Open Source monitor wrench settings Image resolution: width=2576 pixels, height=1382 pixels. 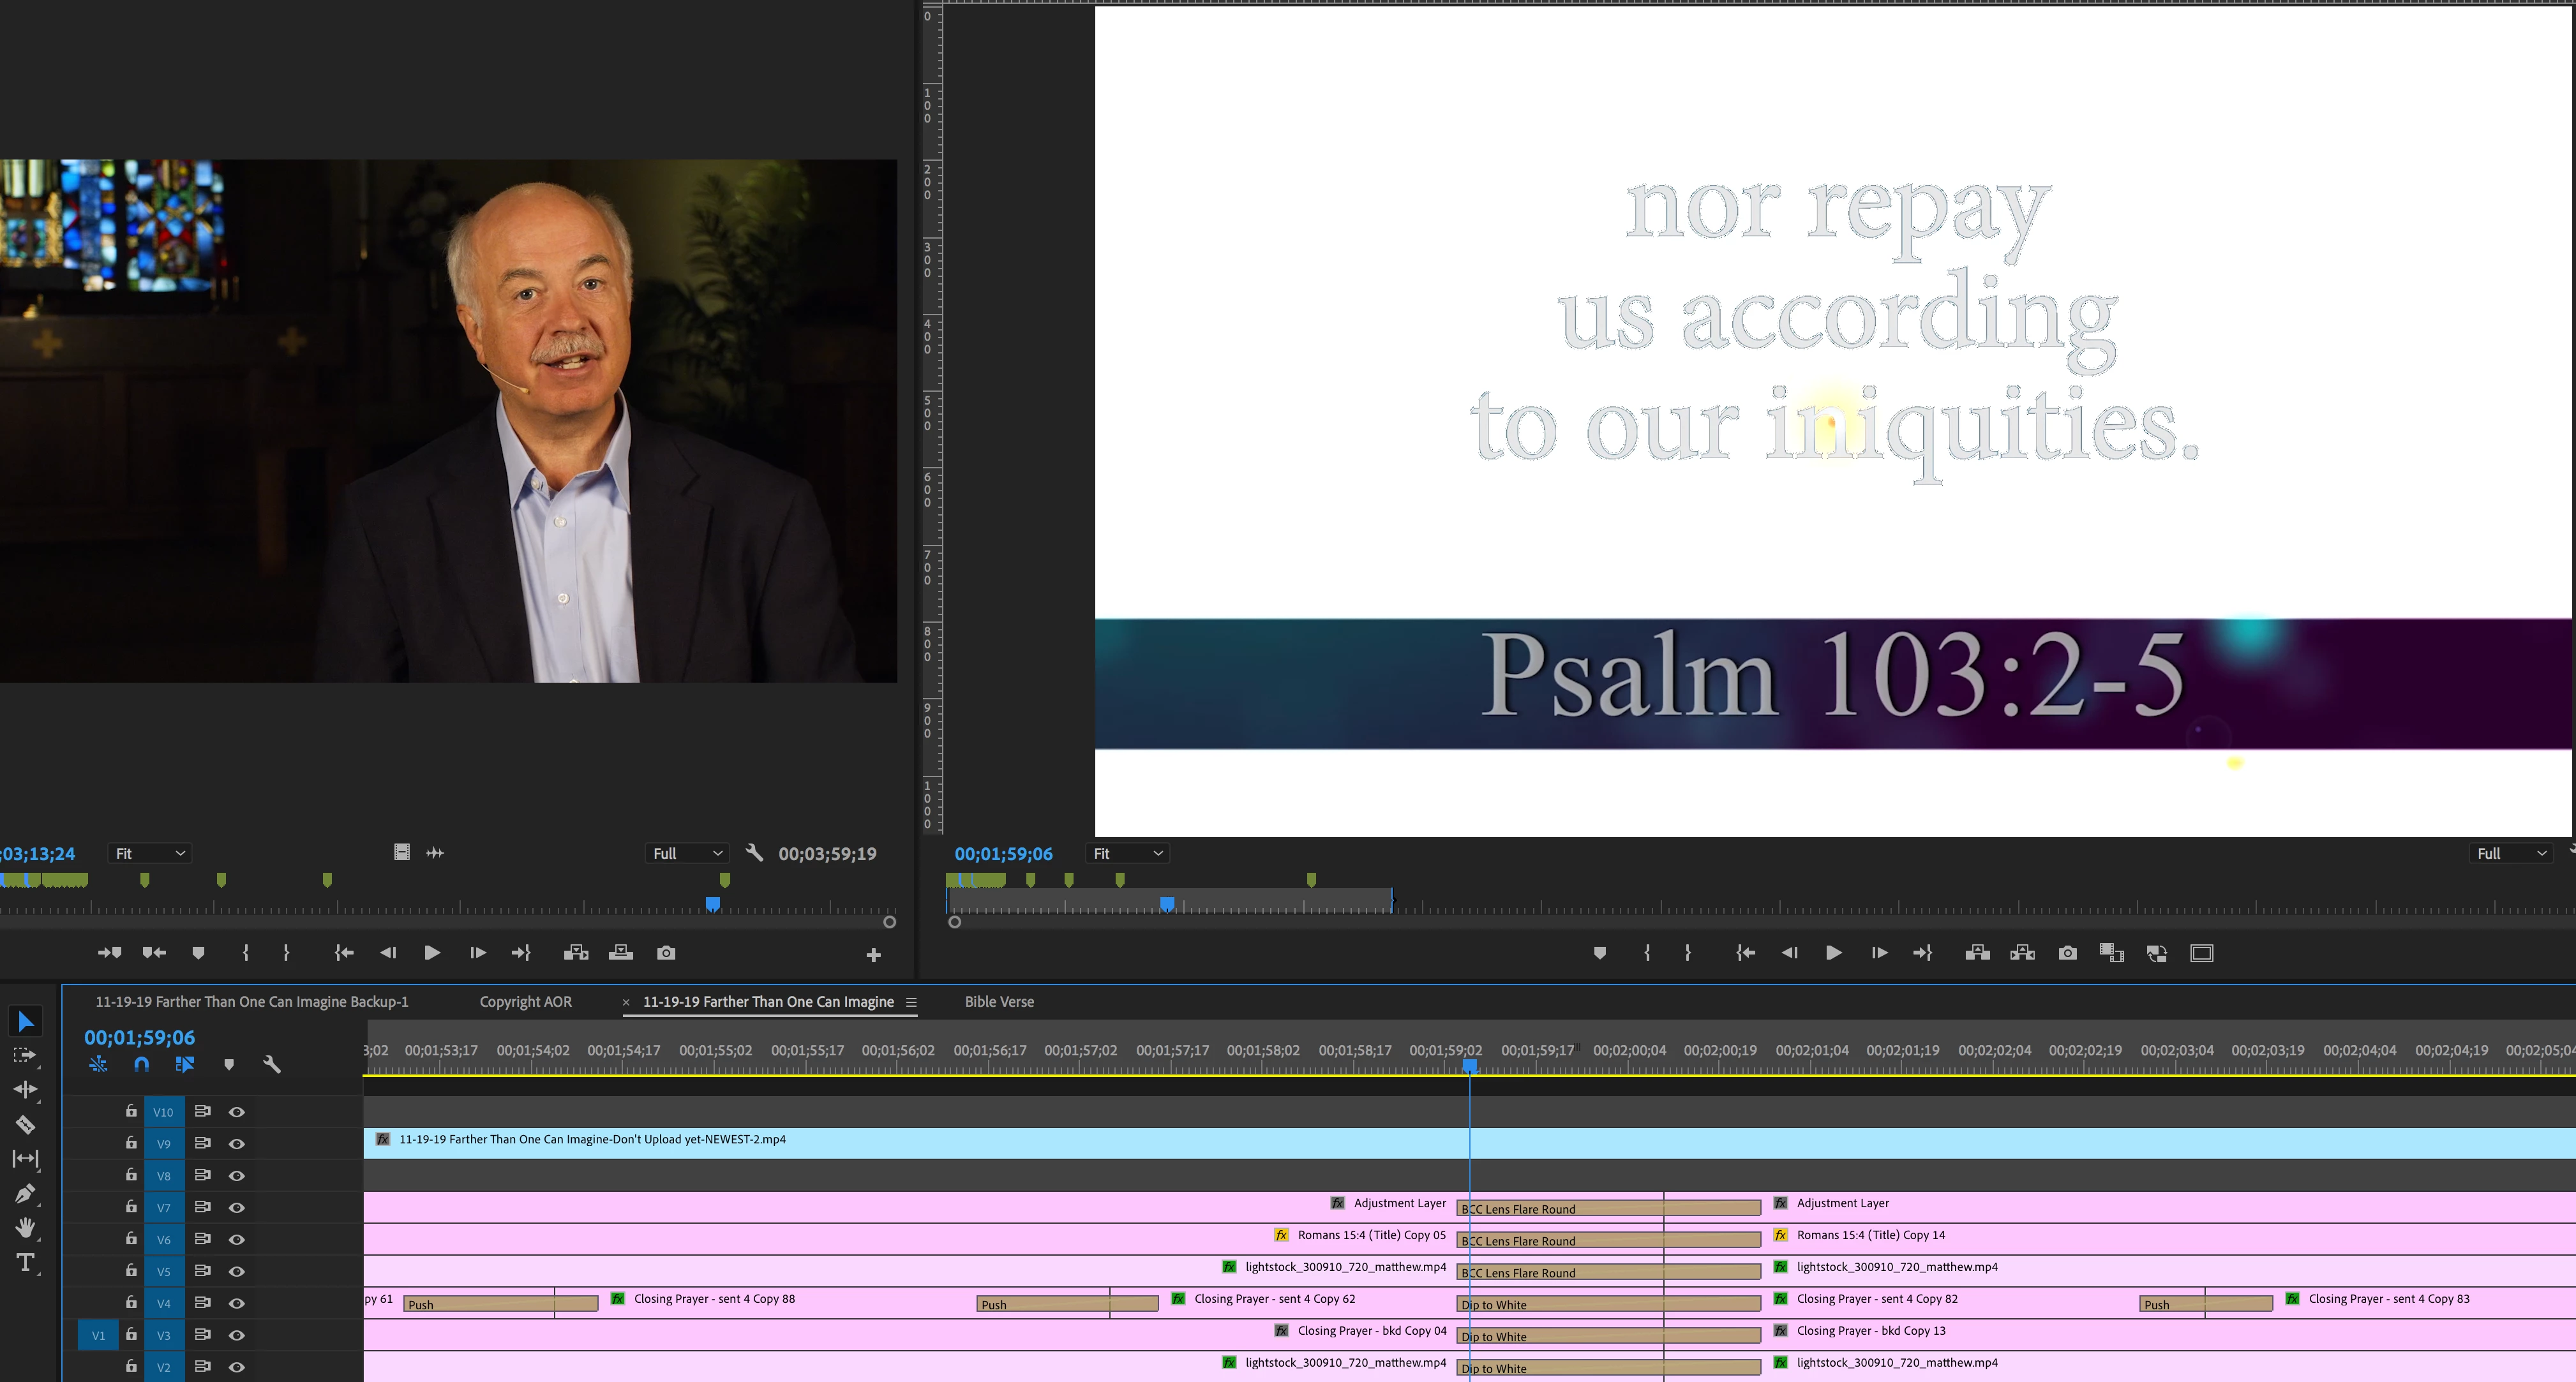tap(755, 853)
